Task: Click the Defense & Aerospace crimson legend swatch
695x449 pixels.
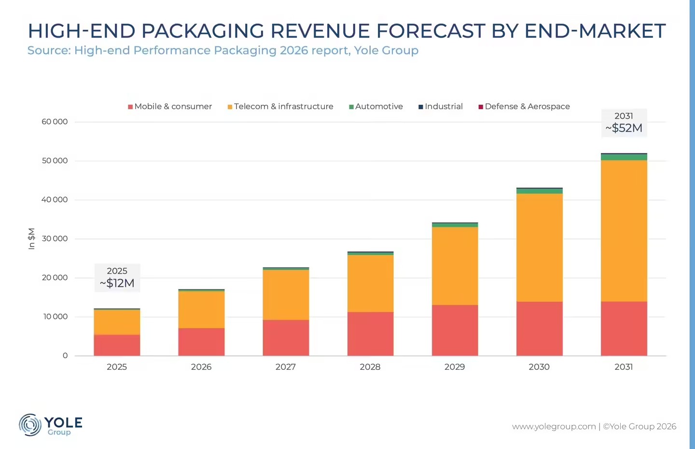Action: point(481,107)
